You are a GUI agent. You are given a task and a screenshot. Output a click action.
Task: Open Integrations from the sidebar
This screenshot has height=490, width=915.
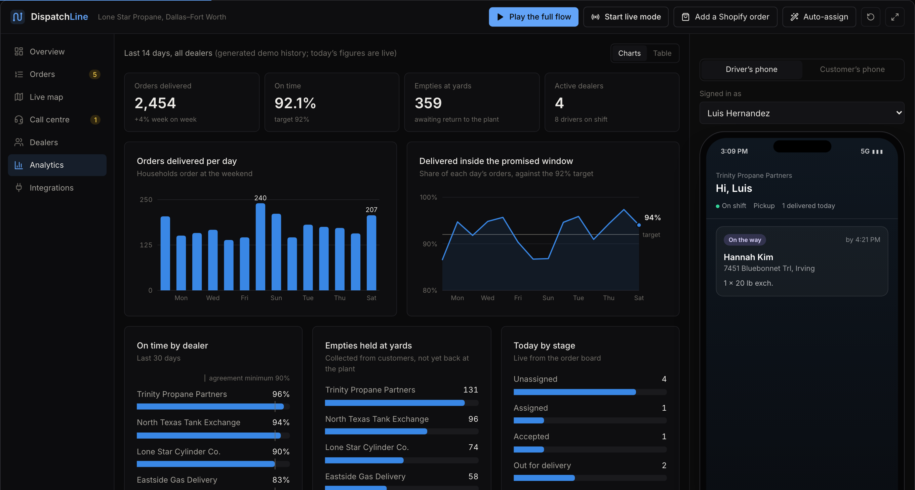coord(57,188)
